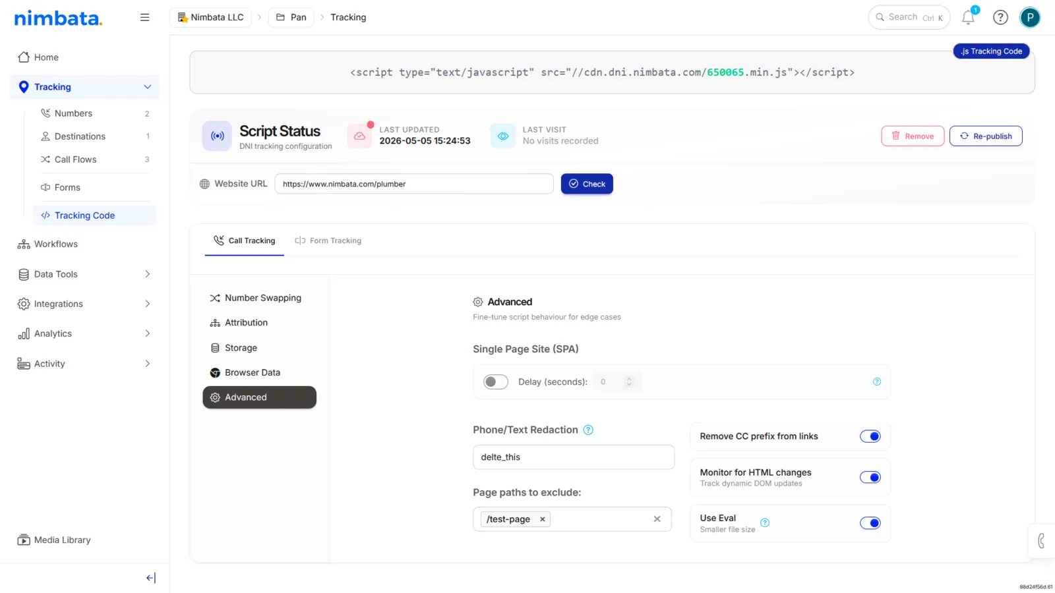Open the user profile avatar P
The width and height of the screenshot is (1055, 593).
point(1029,17)
